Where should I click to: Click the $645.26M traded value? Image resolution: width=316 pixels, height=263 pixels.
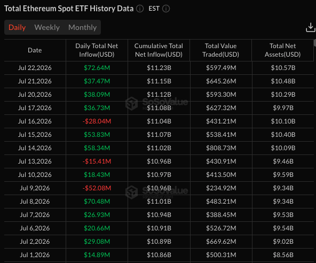pos(221,81)
